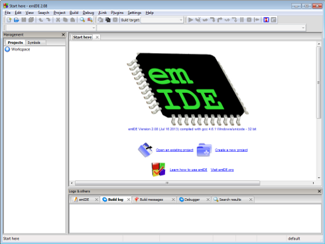Open the JLink menu

102,13
